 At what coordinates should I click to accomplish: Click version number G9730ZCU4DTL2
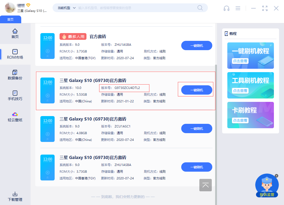click(x=127, y=88)
